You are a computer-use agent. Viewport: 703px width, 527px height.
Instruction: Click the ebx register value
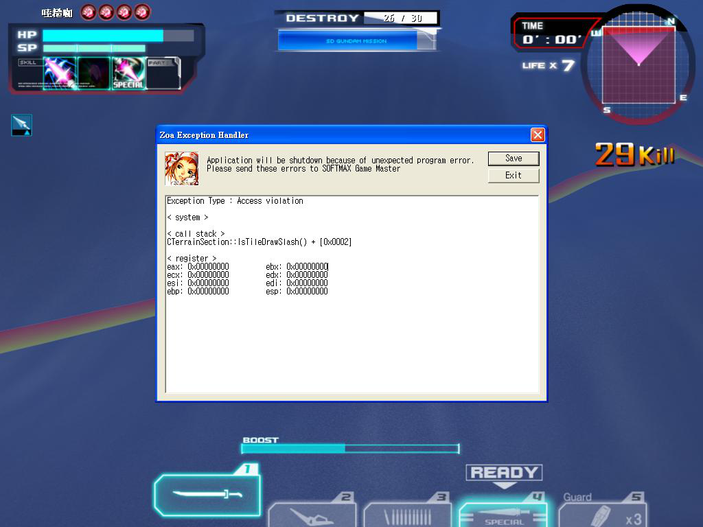[x=307, y=267]
